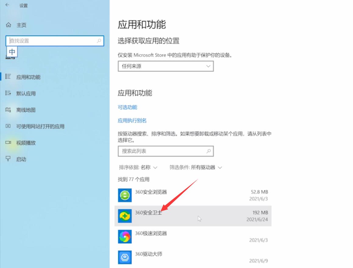Select the 360安全浏览器 list entry name
This screenshot has height=268, width=353.
click(x=151, y=192)
